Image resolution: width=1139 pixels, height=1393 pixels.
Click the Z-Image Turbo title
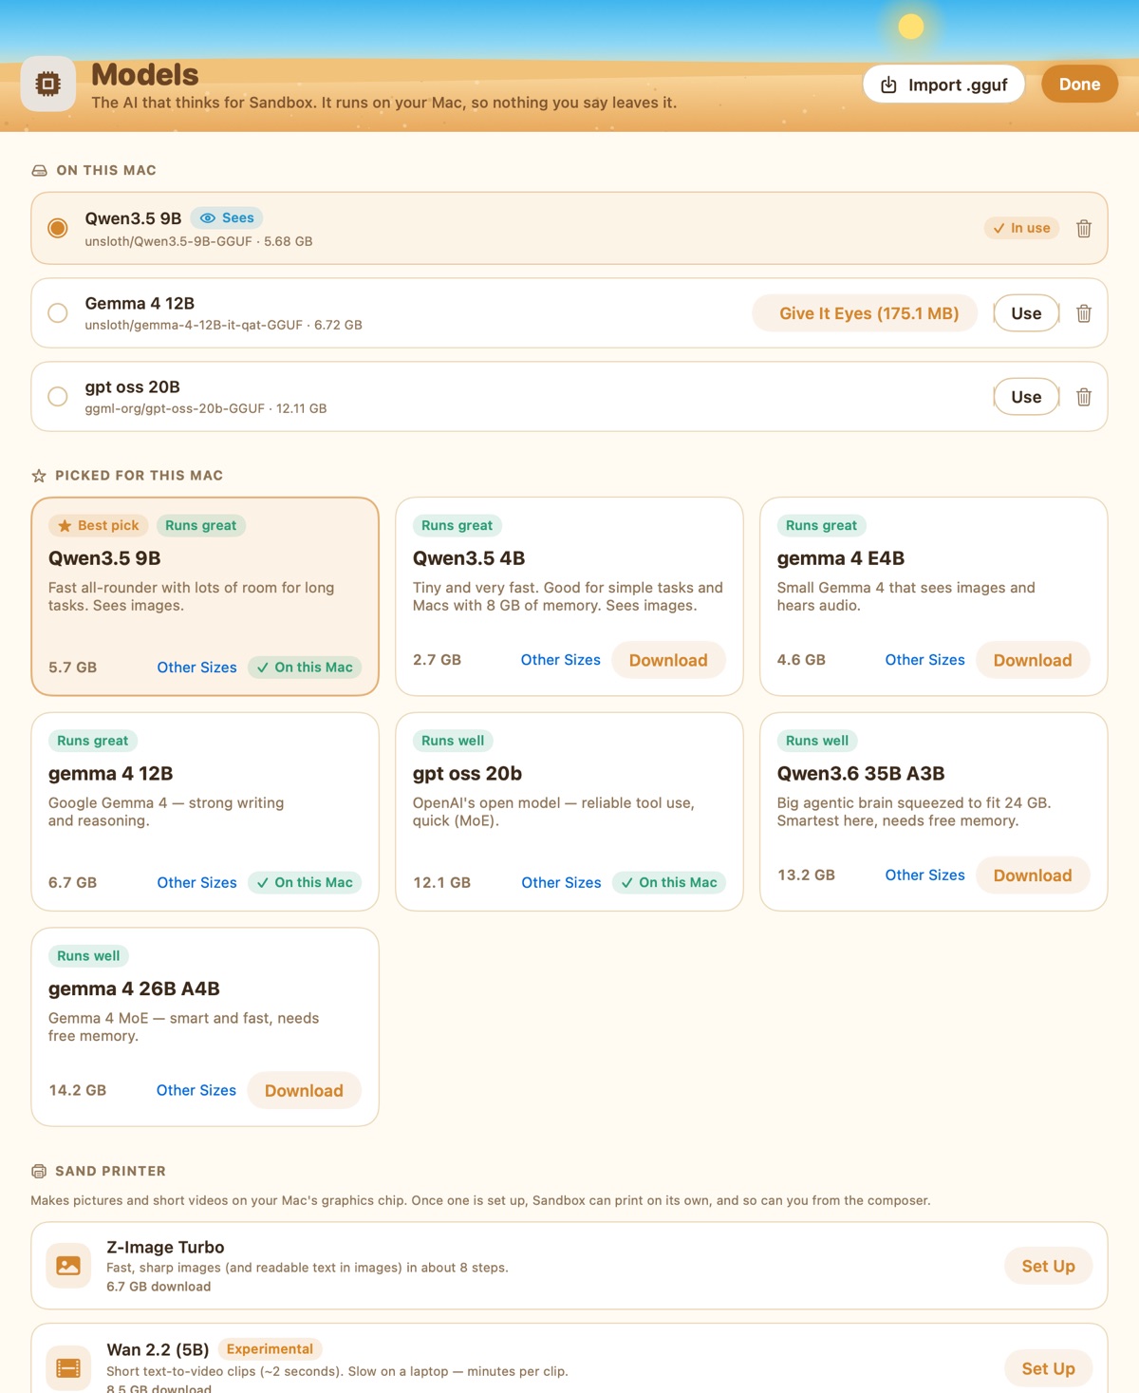(x=165, y=1248)
